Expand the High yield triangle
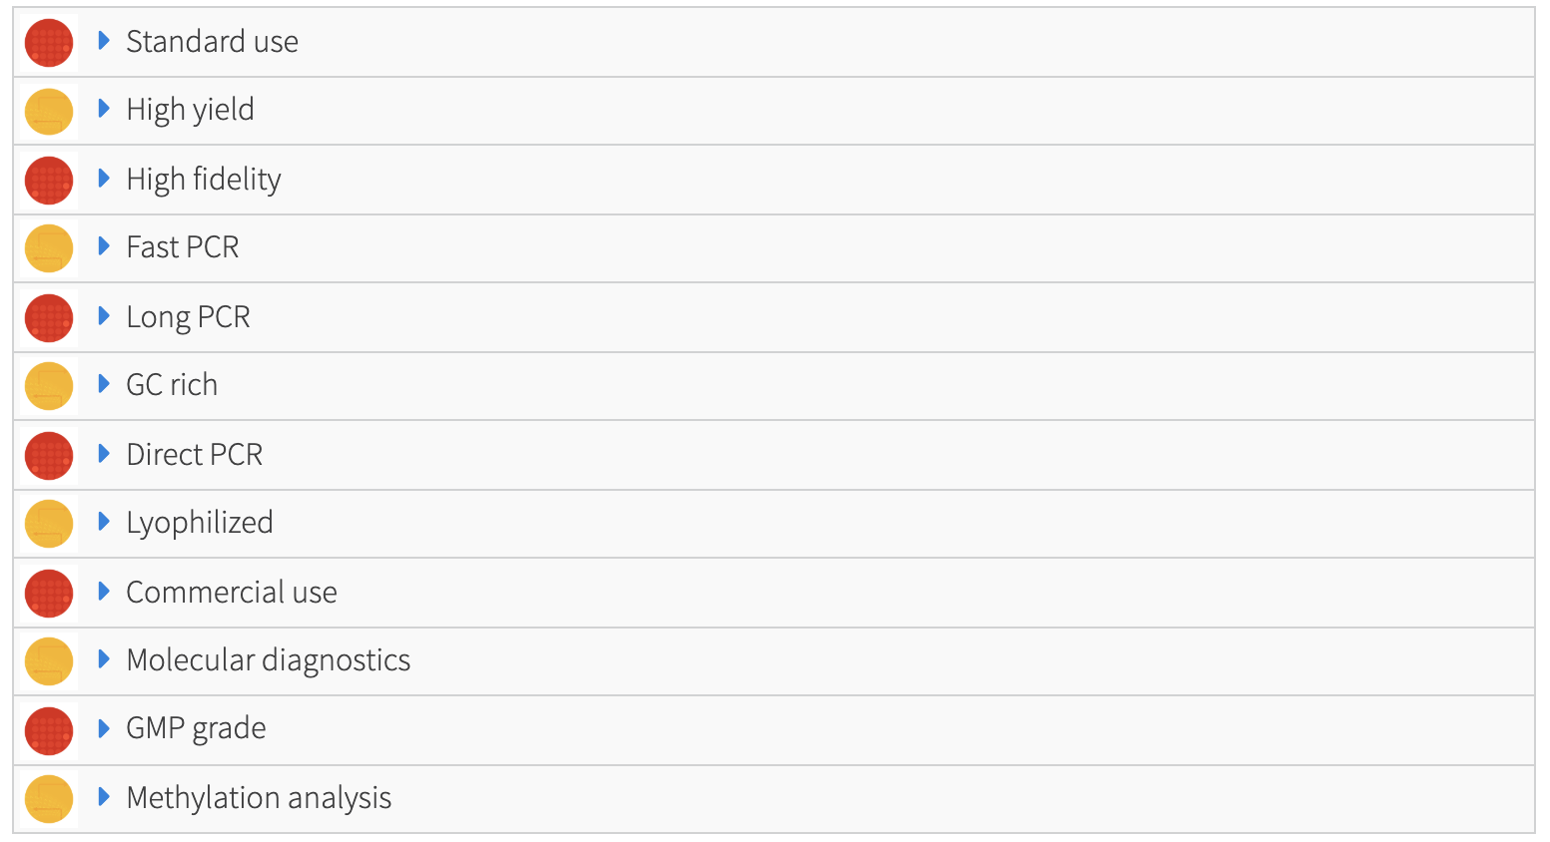 click(104, 109)
